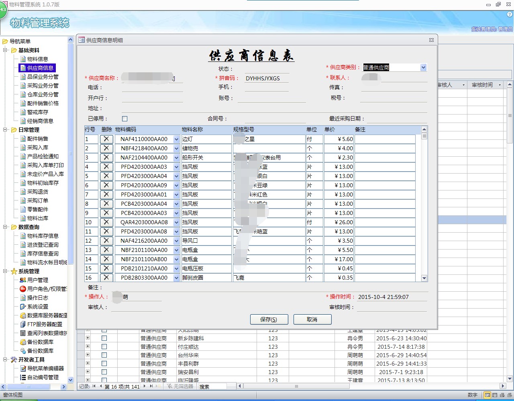Open material code dropdown for NAF4110000AA00
The image size is (514, 401).
tap(176, 139)
